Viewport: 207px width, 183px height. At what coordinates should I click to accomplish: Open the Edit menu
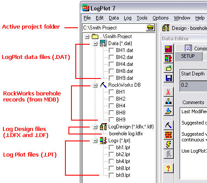100,18
